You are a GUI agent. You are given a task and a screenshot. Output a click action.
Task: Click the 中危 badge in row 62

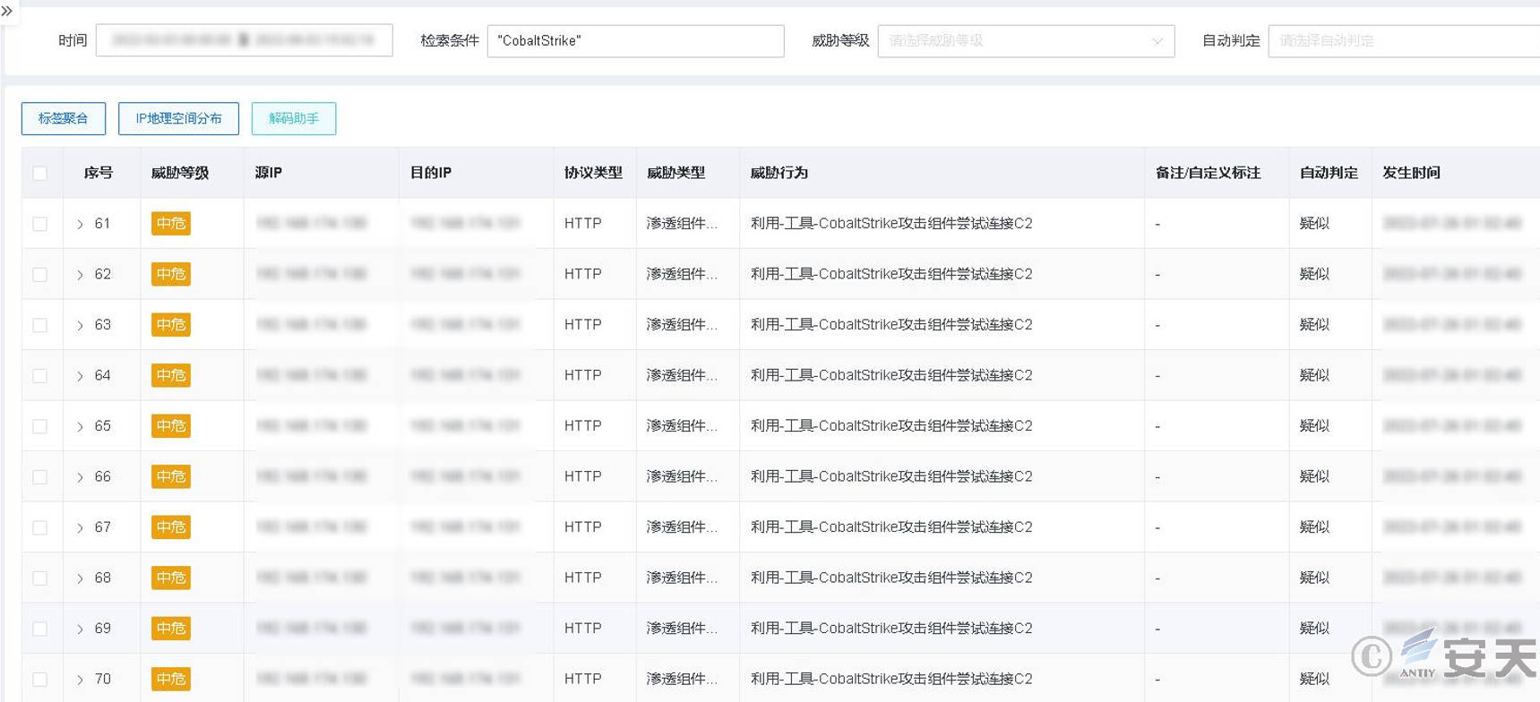(x=171, y=274)
